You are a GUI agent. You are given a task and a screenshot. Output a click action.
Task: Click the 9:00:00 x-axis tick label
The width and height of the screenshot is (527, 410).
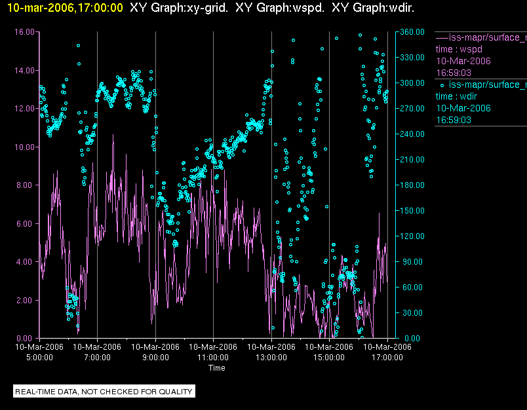coord(155,358)
